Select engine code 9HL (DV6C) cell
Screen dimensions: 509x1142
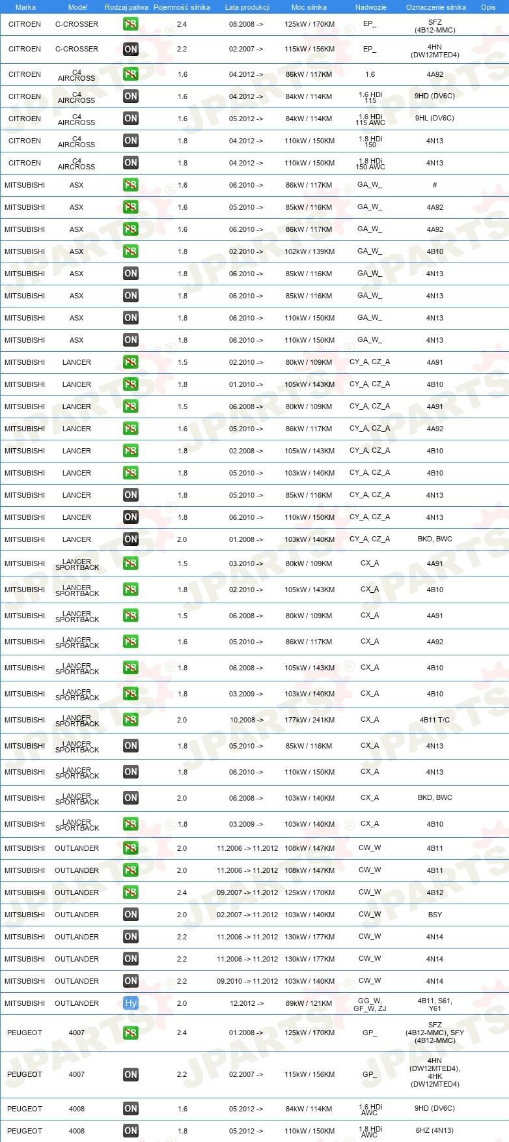435,118
